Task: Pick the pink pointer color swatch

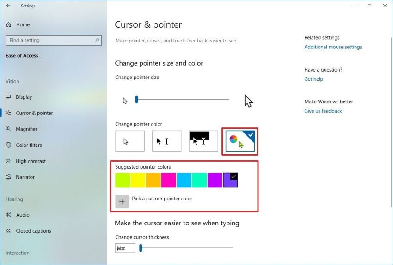Action: (x=169, y=180)
